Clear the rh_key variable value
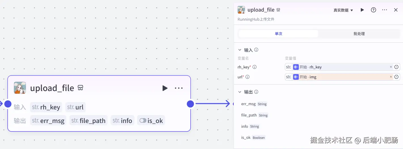This screenshot has width=403, height=149. tap(391, 67)
